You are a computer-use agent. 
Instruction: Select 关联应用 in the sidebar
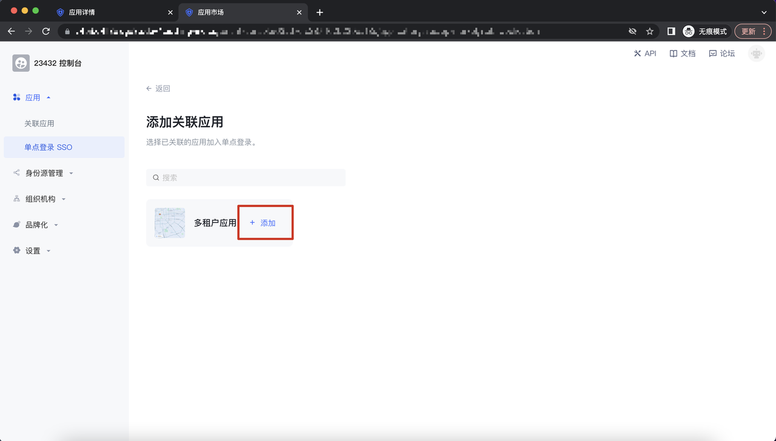tap(39, 124)
